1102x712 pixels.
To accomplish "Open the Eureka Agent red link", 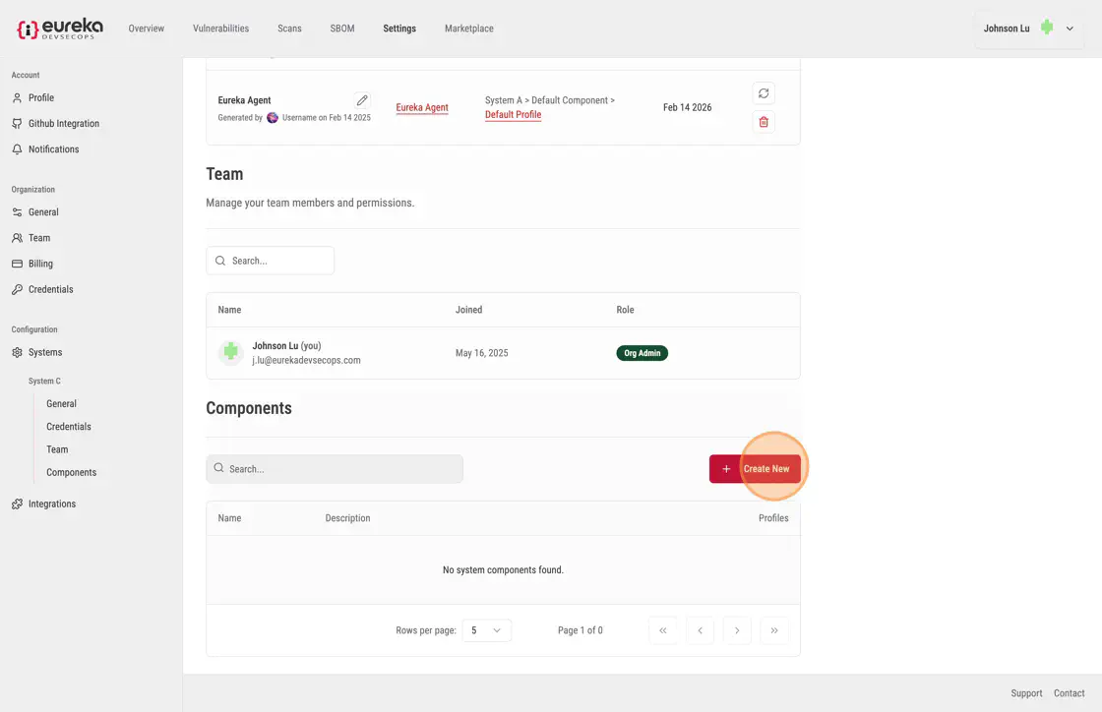I will (x=422, y=107).
